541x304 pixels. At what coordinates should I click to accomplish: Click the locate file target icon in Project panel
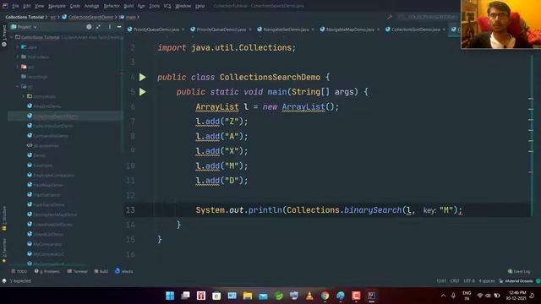tap(89, 27)
